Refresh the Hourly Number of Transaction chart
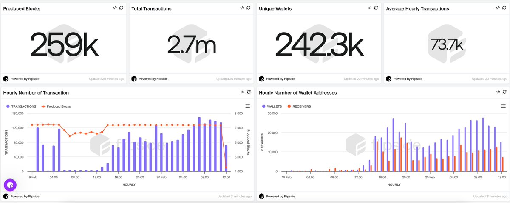510x203 pixels. tap(249, 92)
